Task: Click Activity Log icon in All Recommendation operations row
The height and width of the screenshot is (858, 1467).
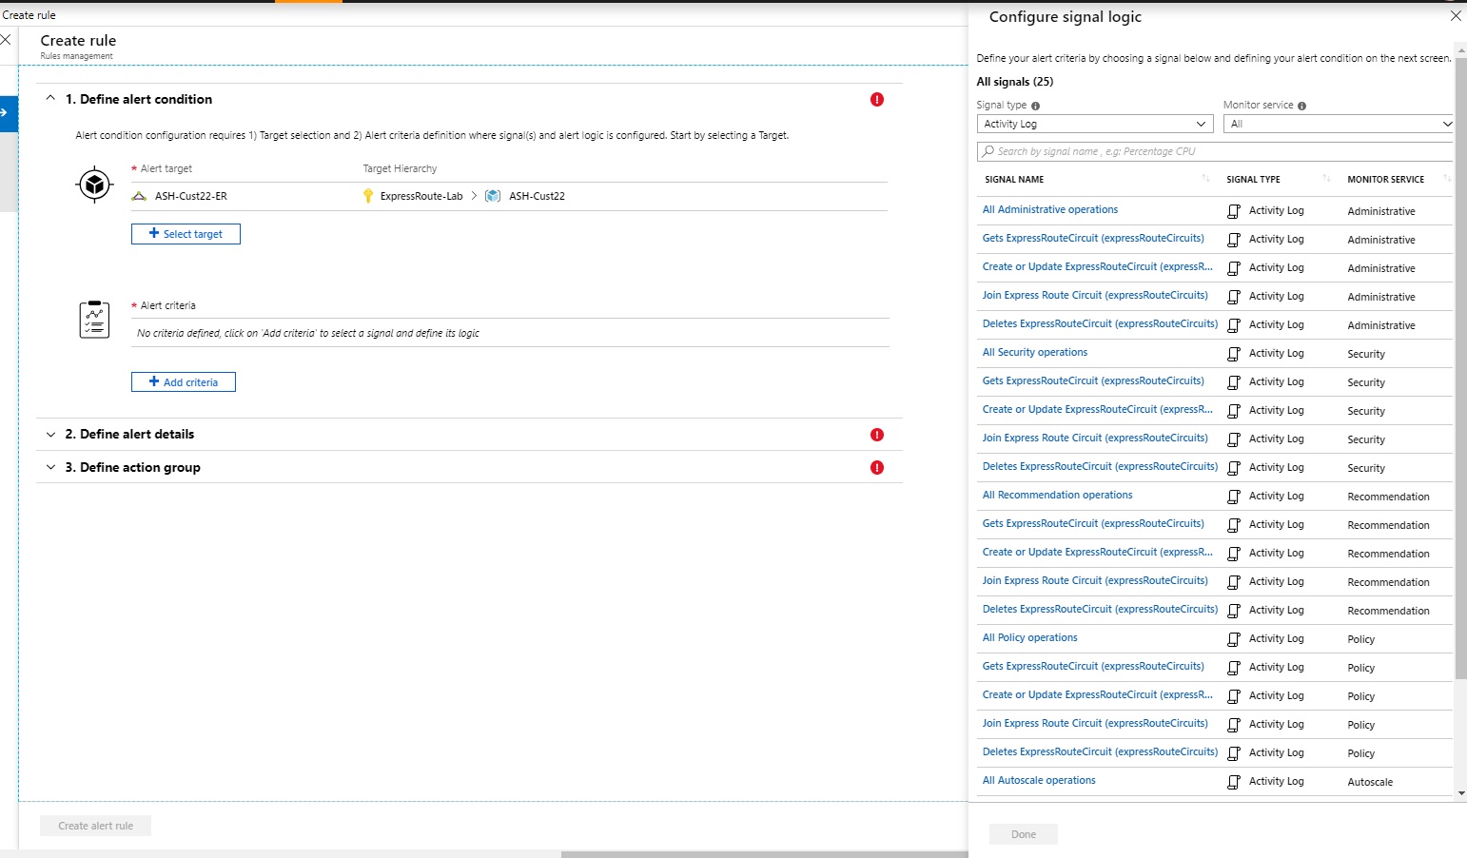Action: pos(1234,497)
